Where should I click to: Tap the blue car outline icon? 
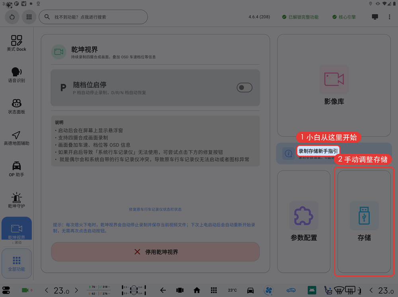(x=291, y=290)
